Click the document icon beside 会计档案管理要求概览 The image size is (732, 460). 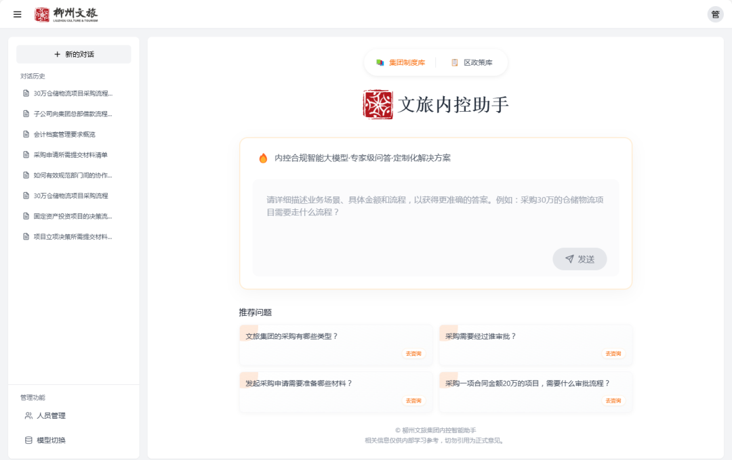click(x=26, y=134)
